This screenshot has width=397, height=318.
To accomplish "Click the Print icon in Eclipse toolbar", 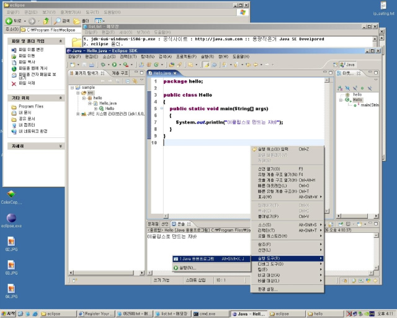I will point(91,65).
